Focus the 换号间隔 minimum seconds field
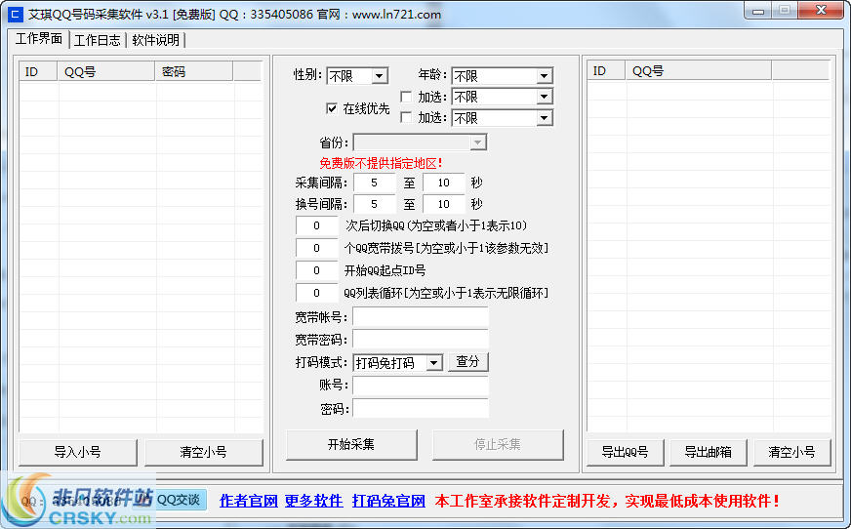Image resolution: width=851 pixels, height=529 pixels. click(375, 204)
